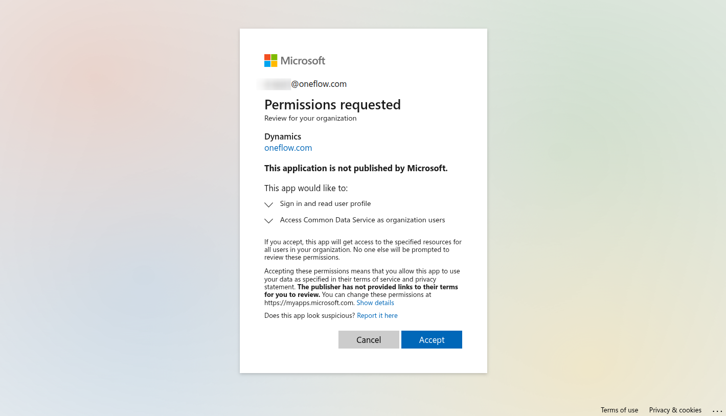Accept the requested permissions
This screenshot has height=416, width=726.
[x=432, y=340]
